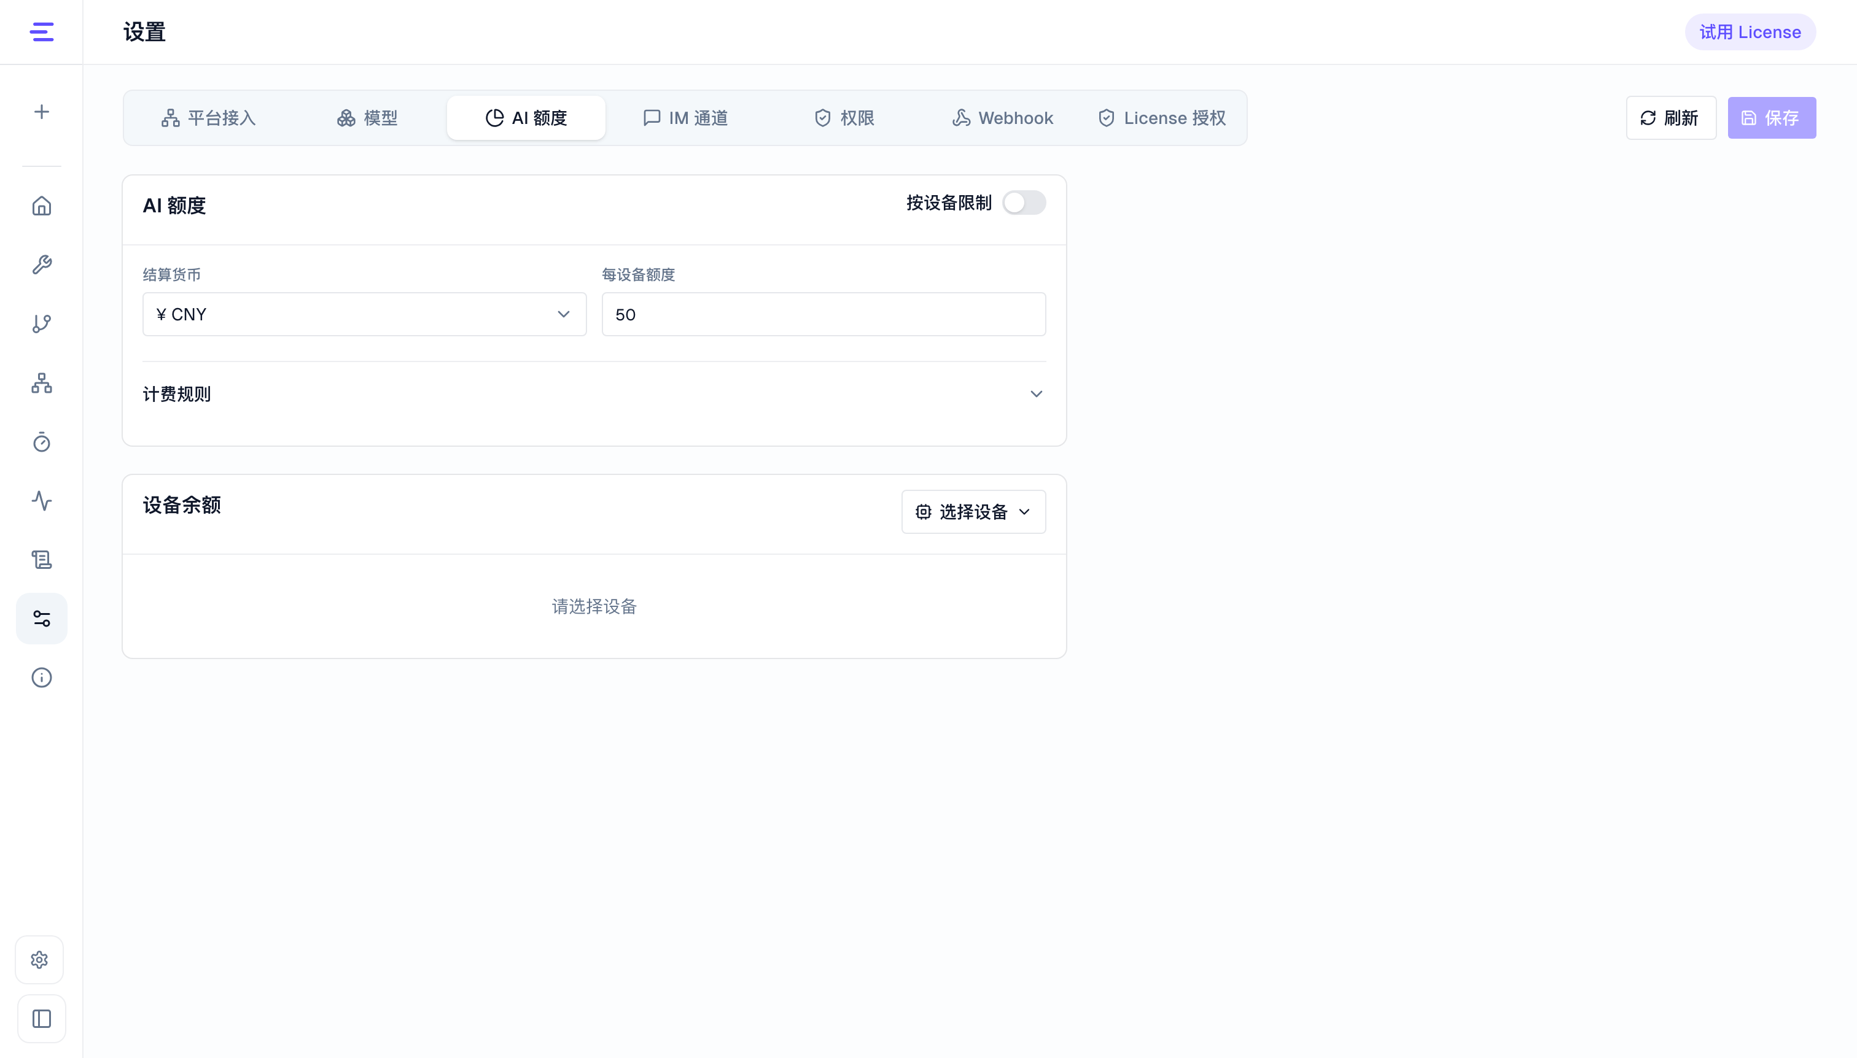Viewport: 1857px width, 1058px height.
Task: Open the 权限 tab
Action: point(843,118)
